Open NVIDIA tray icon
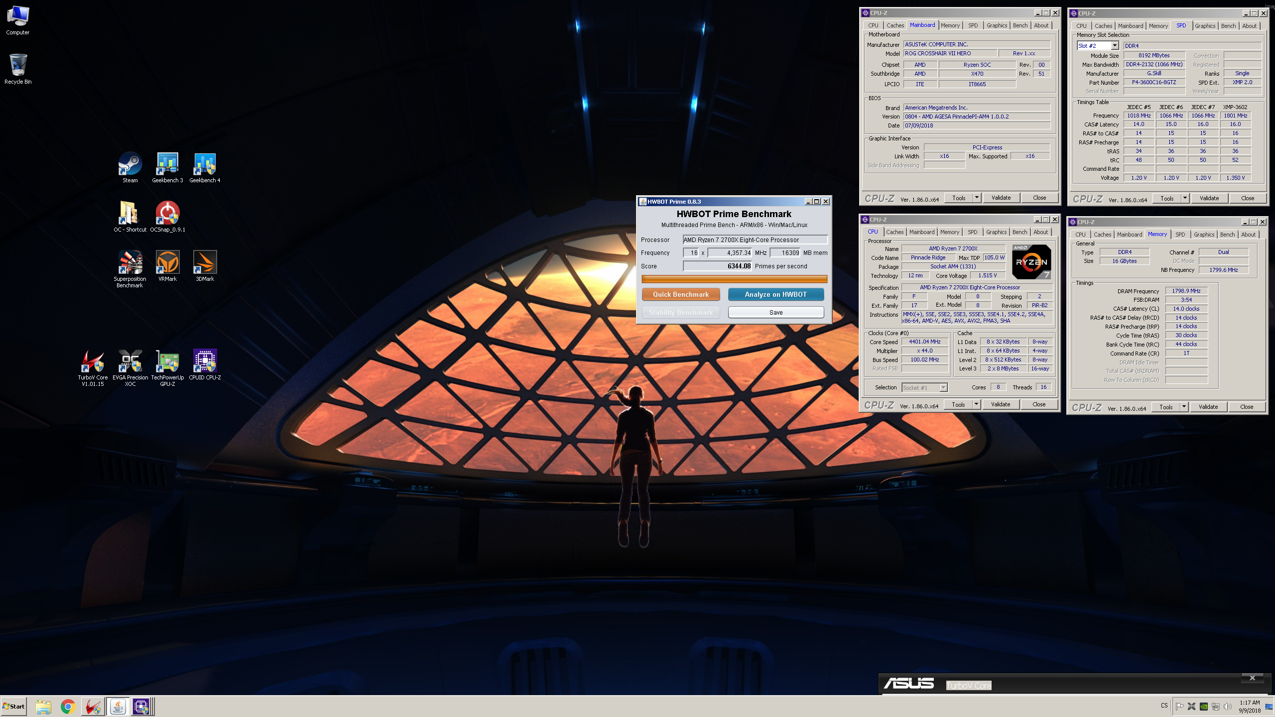Screen dimensions: 1275x717 (x=1203, y=706)
